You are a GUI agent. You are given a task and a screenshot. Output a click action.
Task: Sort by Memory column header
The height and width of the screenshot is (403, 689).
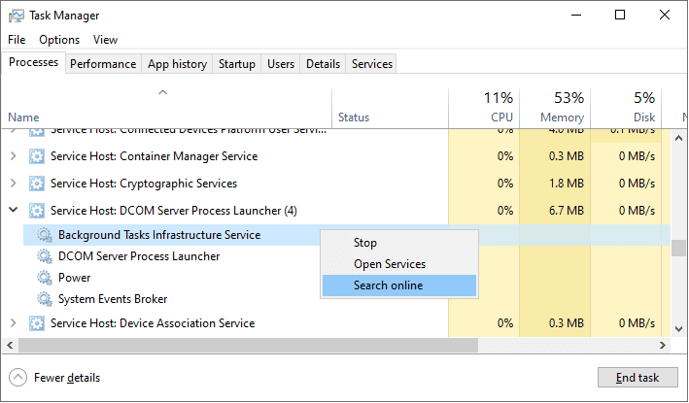pyautogui.click(x=555, y=107)
